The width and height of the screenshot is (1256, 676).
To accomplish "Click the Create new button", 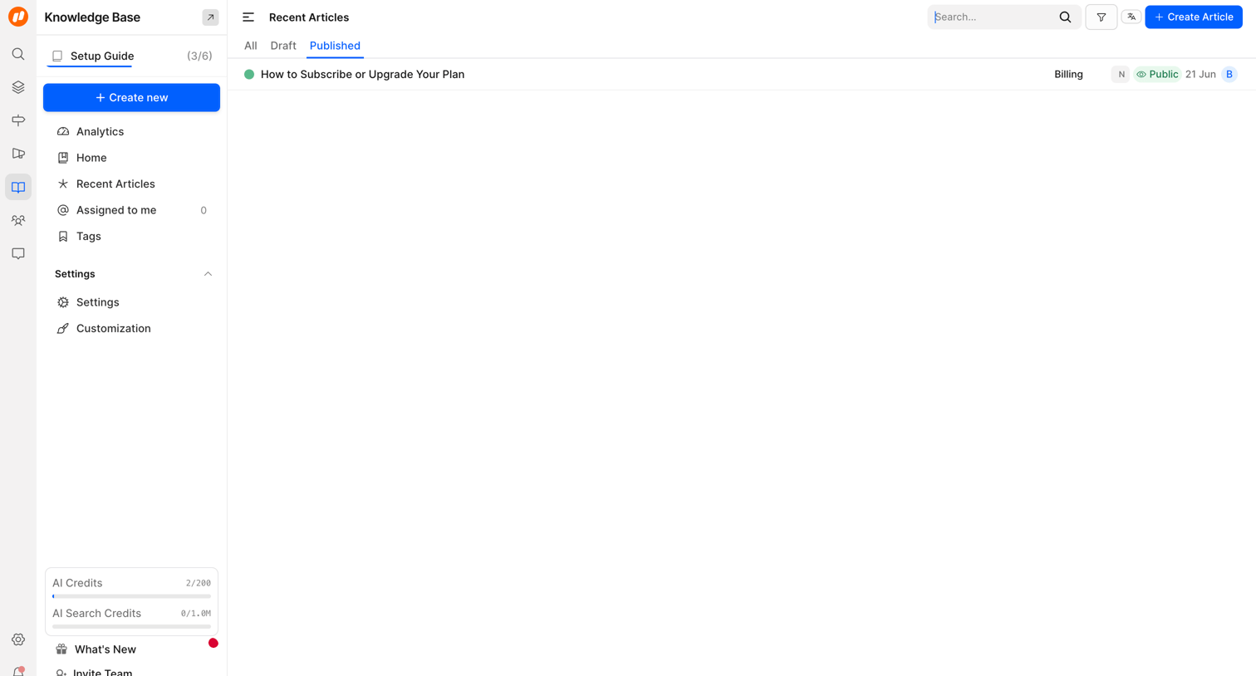I will click(131, 98).
